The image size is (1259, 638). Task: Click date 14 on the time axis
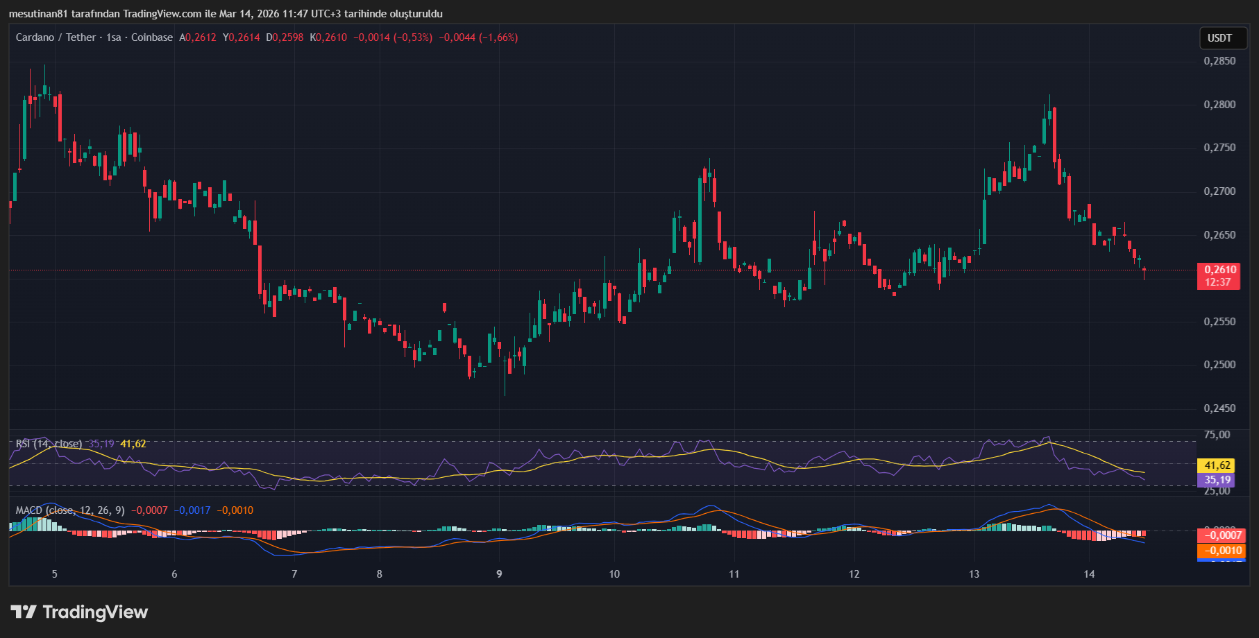(x=1089, y=574)
